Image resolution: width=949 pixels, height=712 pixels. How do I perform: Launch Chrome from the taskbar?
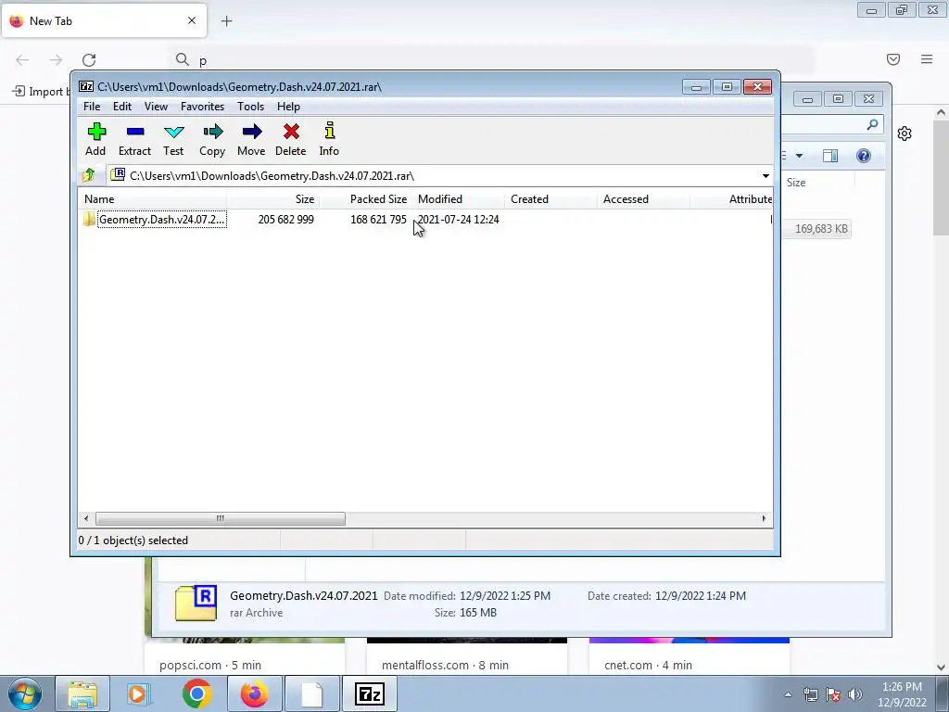pos(196,693)
